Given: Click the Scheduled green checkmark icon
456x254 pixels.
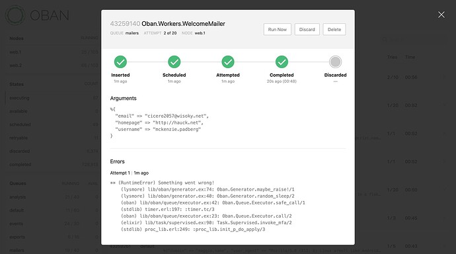Looking at the screenshot, I should coord(174,62).
